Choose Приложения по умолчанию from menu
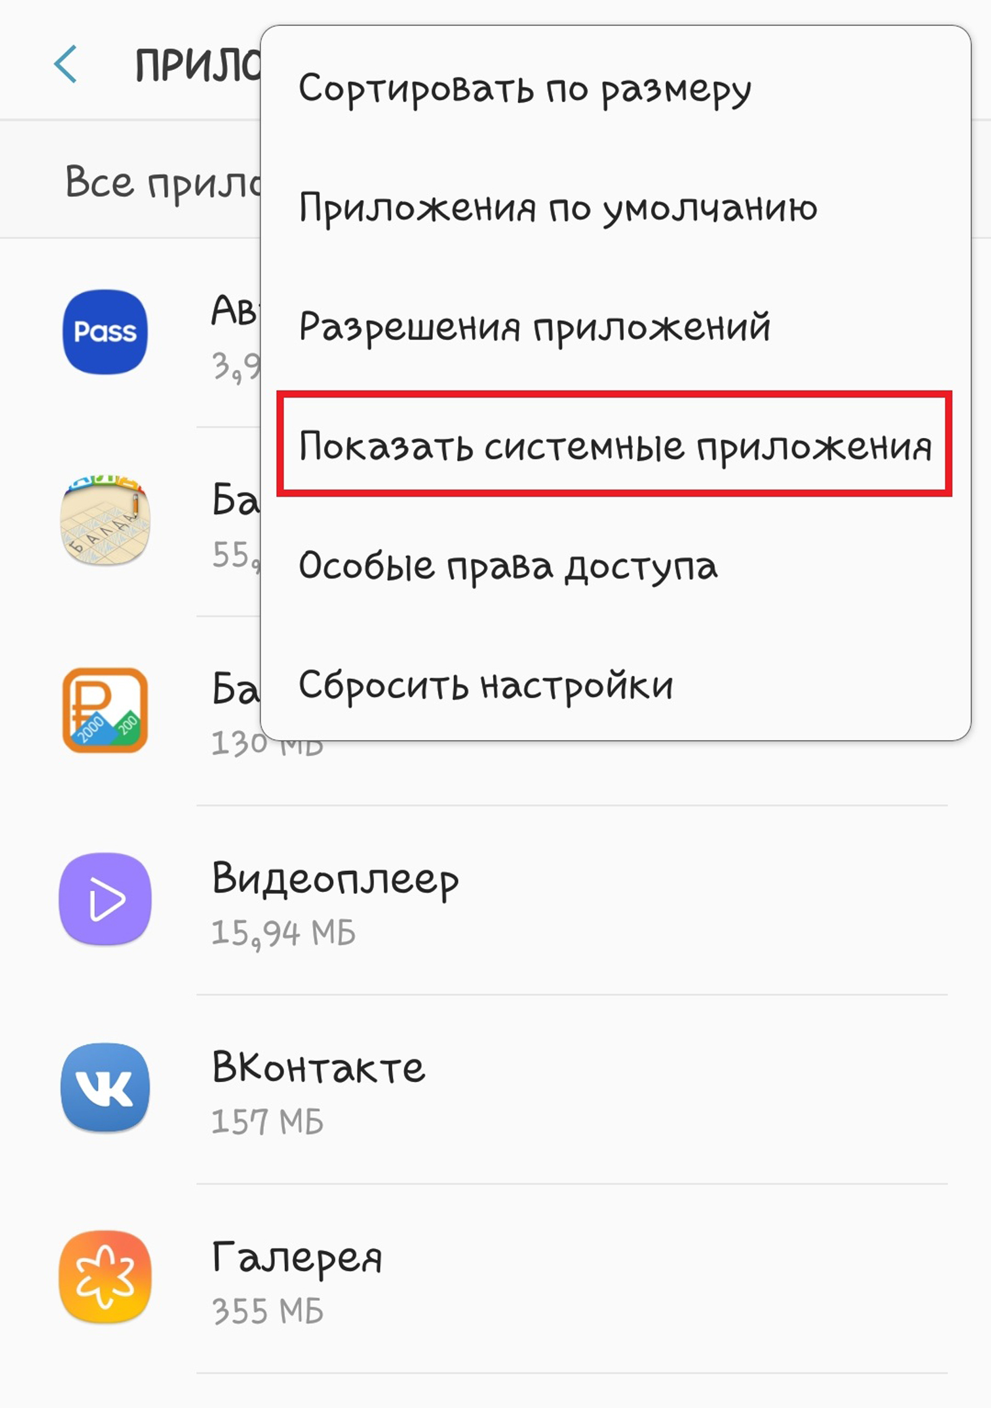 click(x=616, y=208)
